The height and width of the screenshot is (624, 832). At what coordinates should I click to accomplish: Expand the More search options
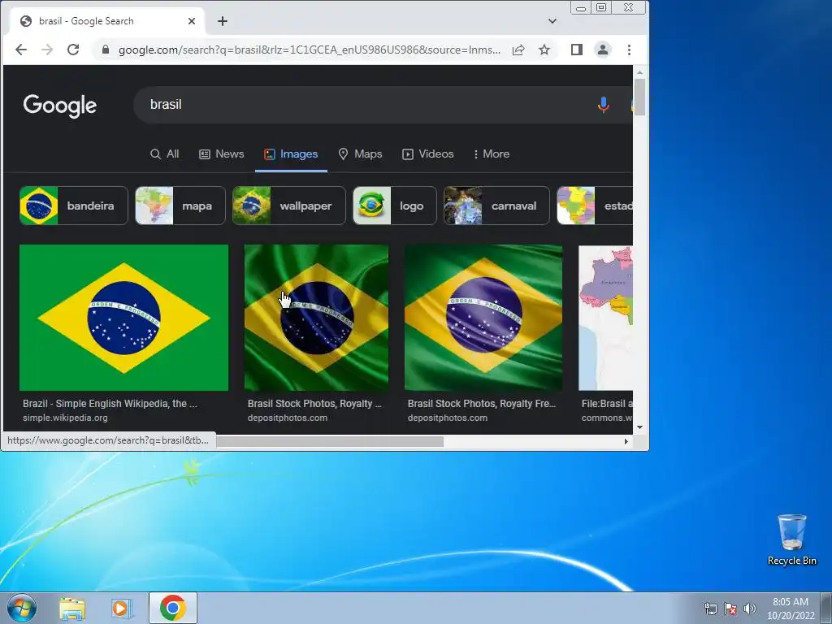click(x=492, y=154)
